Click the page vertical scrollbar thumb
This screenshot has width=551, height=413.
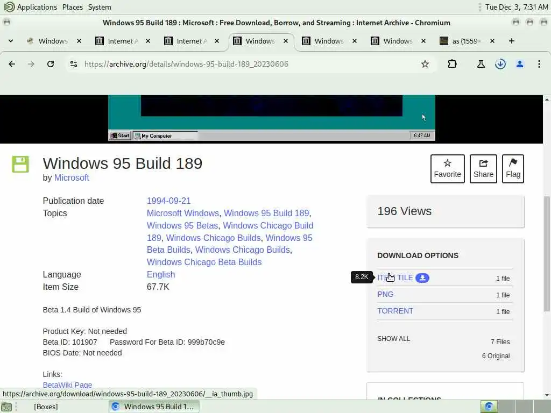pos(547,253)
